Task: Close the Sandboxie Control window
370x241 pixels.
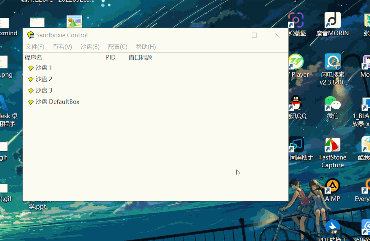Action: pos(277,35)
